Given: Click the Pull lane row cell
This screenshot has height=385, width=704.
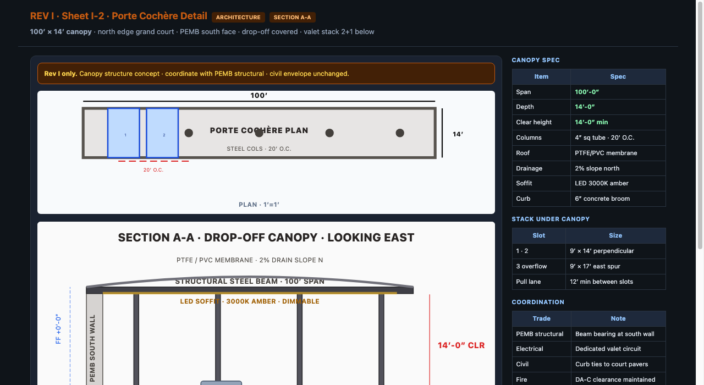Looking at the screenshot, I should (539, 282).
